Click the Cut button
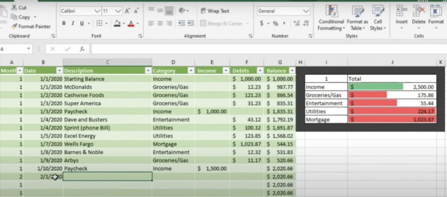 coord(19,8)
